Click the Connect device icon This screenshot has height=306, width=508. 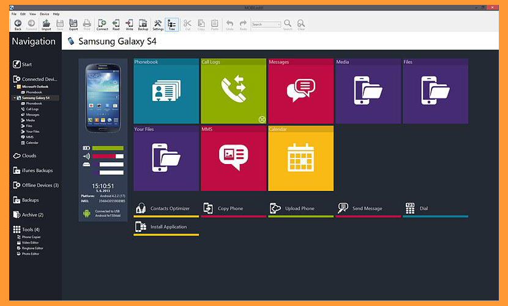[102, 24]
